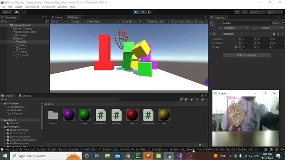Click the Scale Z input field
285x160 pixels.
pyautogui.click(x=278, y=47)
